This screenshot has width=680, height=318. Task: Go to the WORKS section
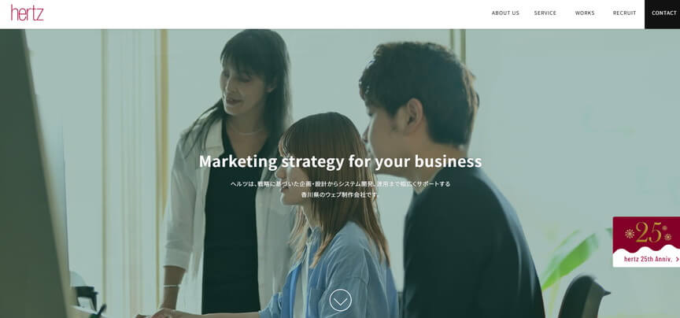pos(585,13)
